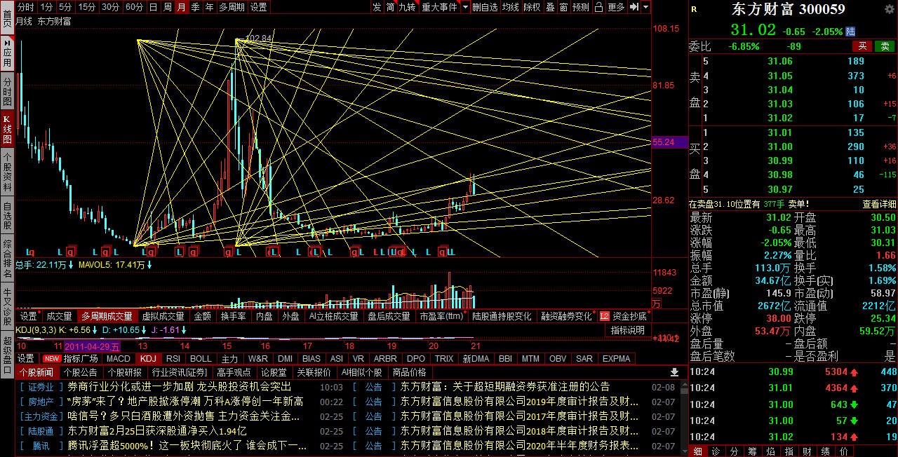The image size is (898, 457).
Task: Click the 指标说明 button
Action: tap(627, 330)
